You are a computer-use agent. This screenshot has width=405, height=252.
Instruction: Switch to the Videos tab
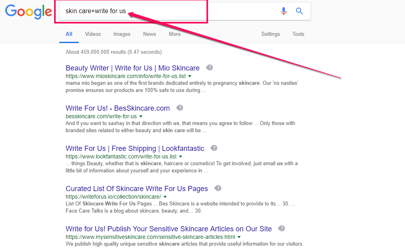[93, 34]
